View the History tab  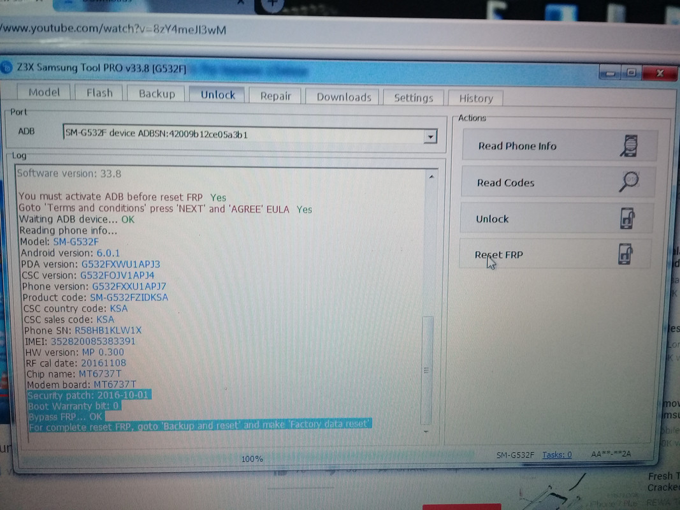pos(475,98)
